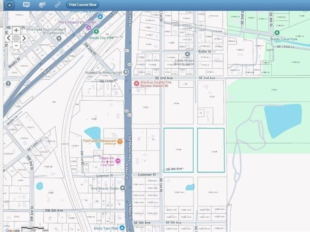
Task: Select right highlighted teal-outlined parcel
Action: point(211,150)
